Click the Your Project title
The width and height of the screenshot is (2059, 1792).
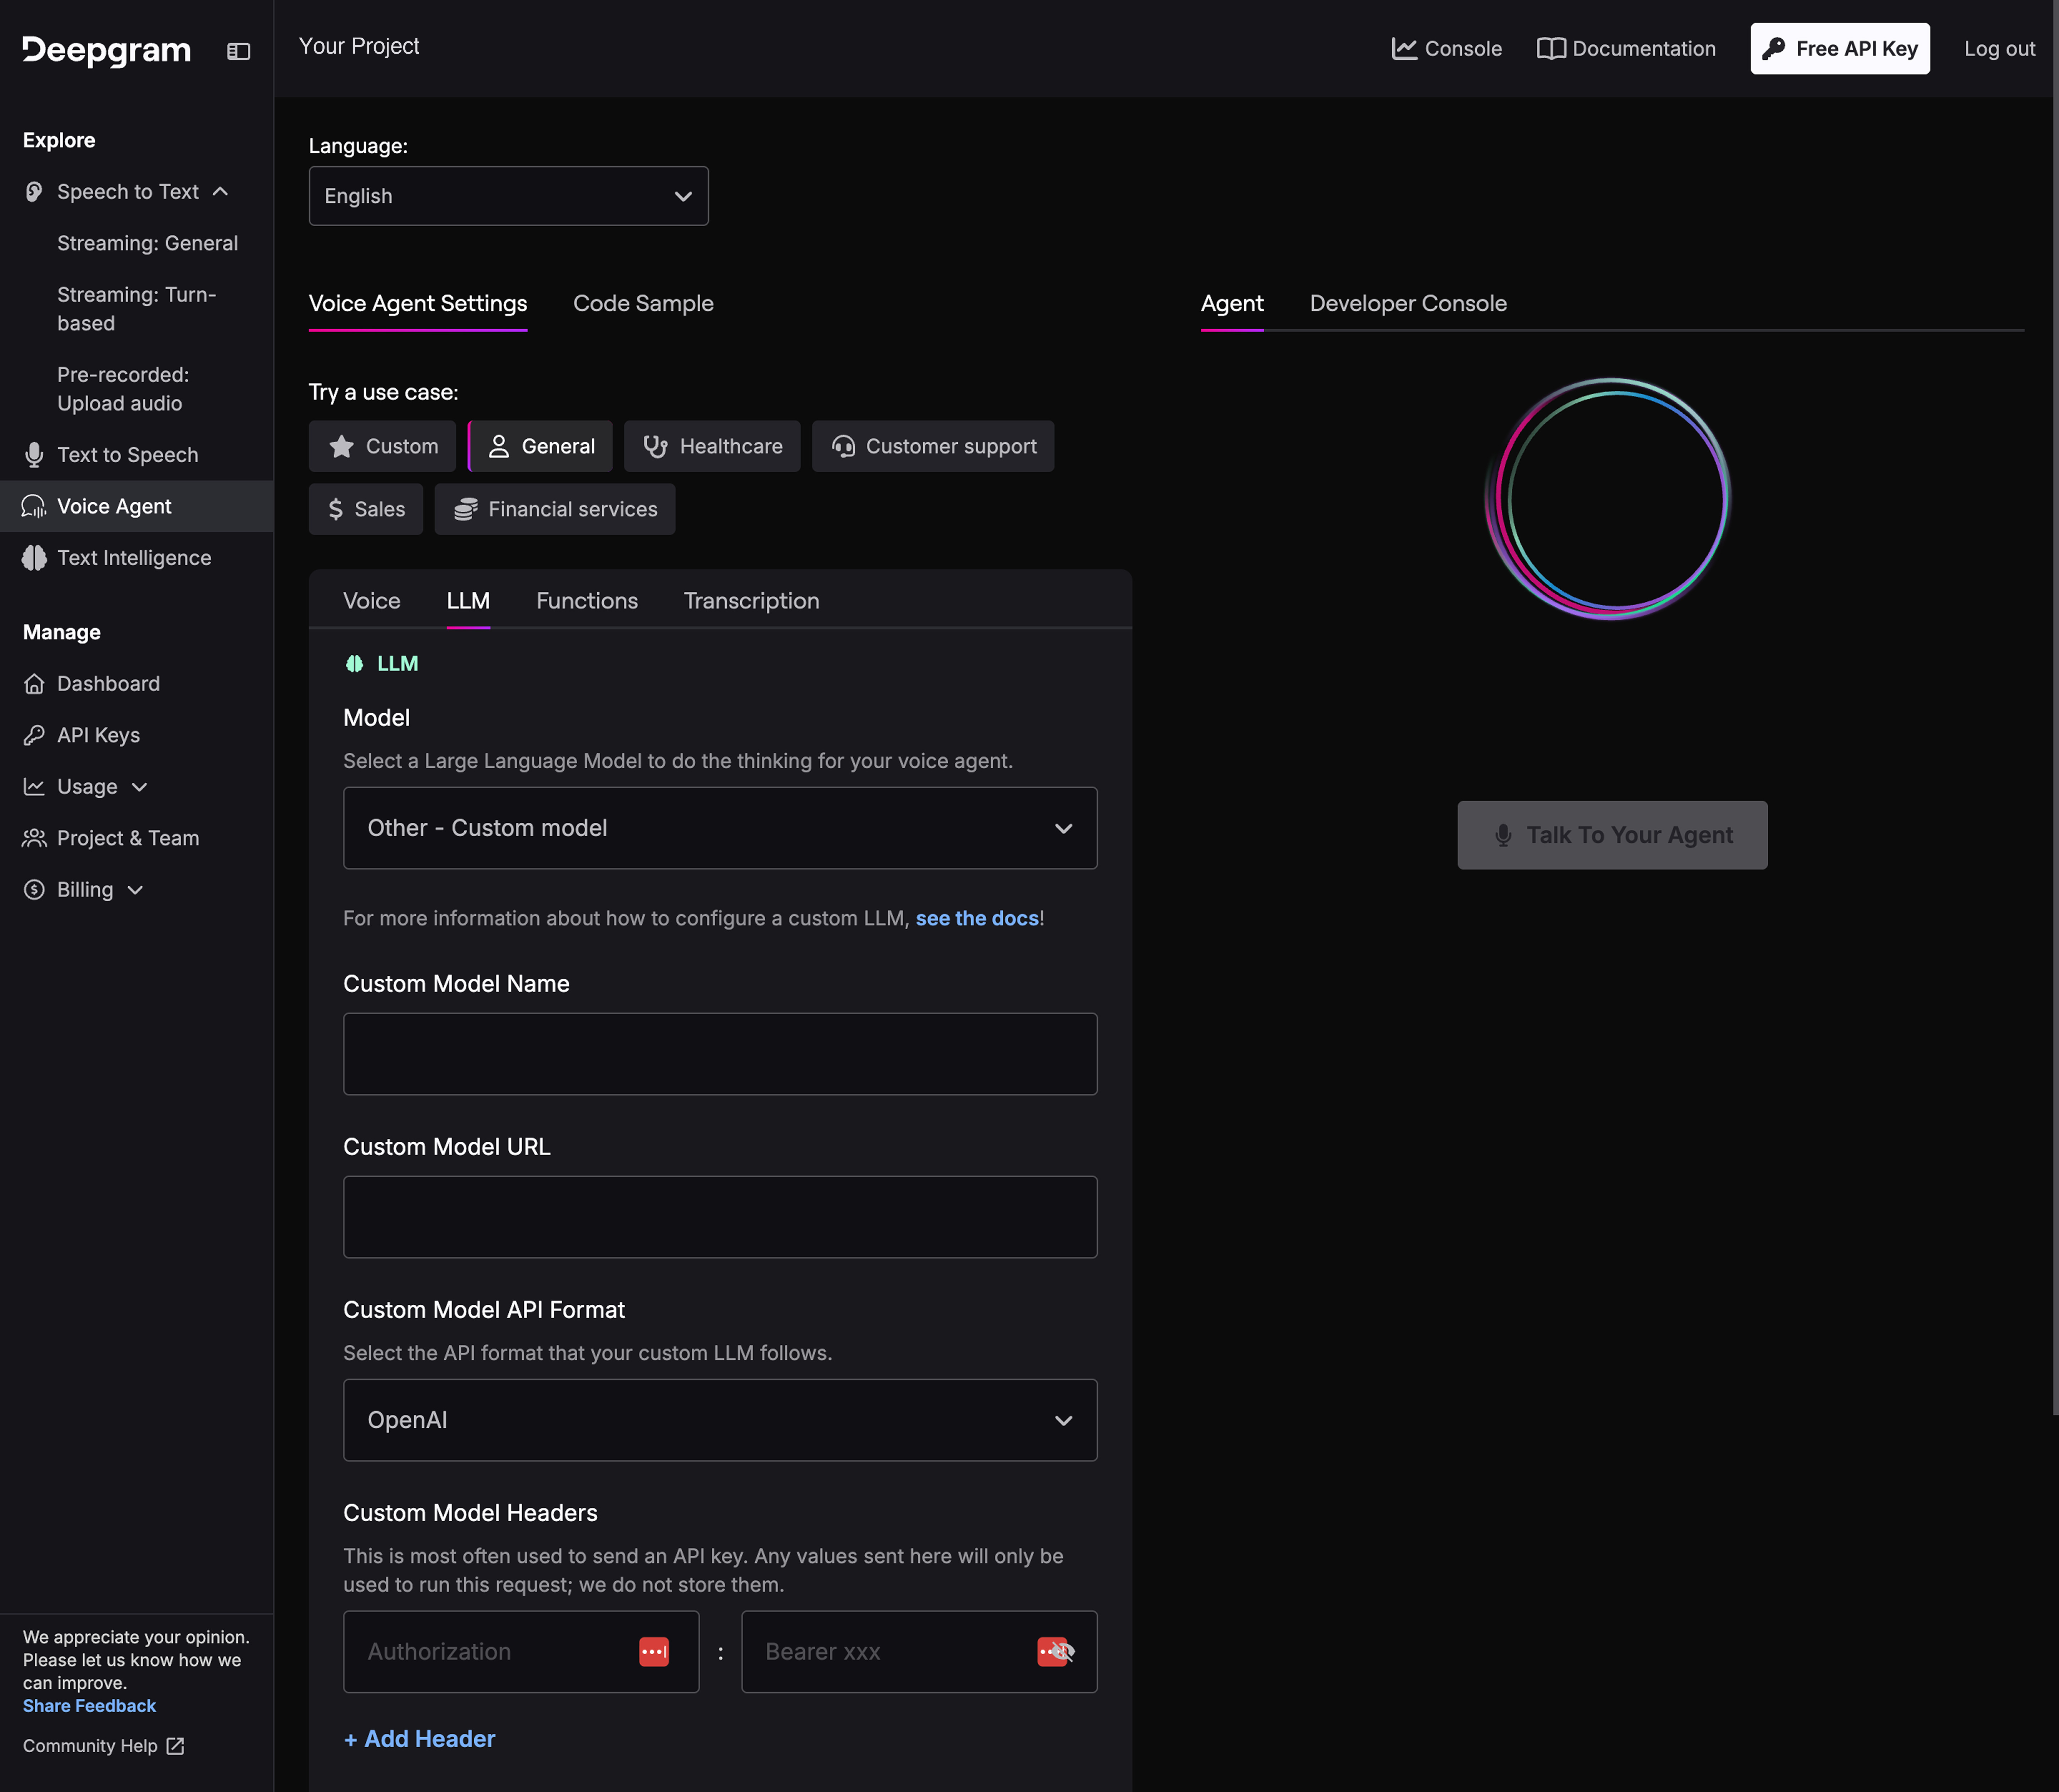(x=359, y=46)
